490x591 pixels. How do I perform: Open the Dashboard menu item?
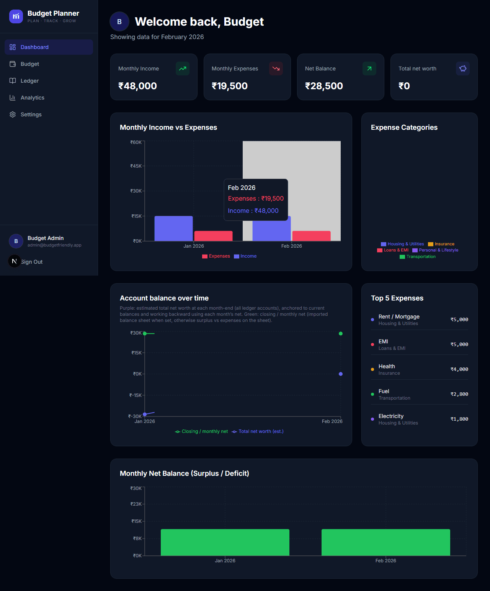[x=49, y=47]
